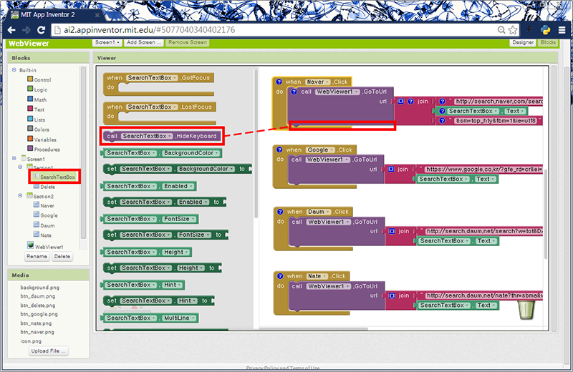573x372 pixels.
Task: Switch to Designer view
Action: pos(523,42)
